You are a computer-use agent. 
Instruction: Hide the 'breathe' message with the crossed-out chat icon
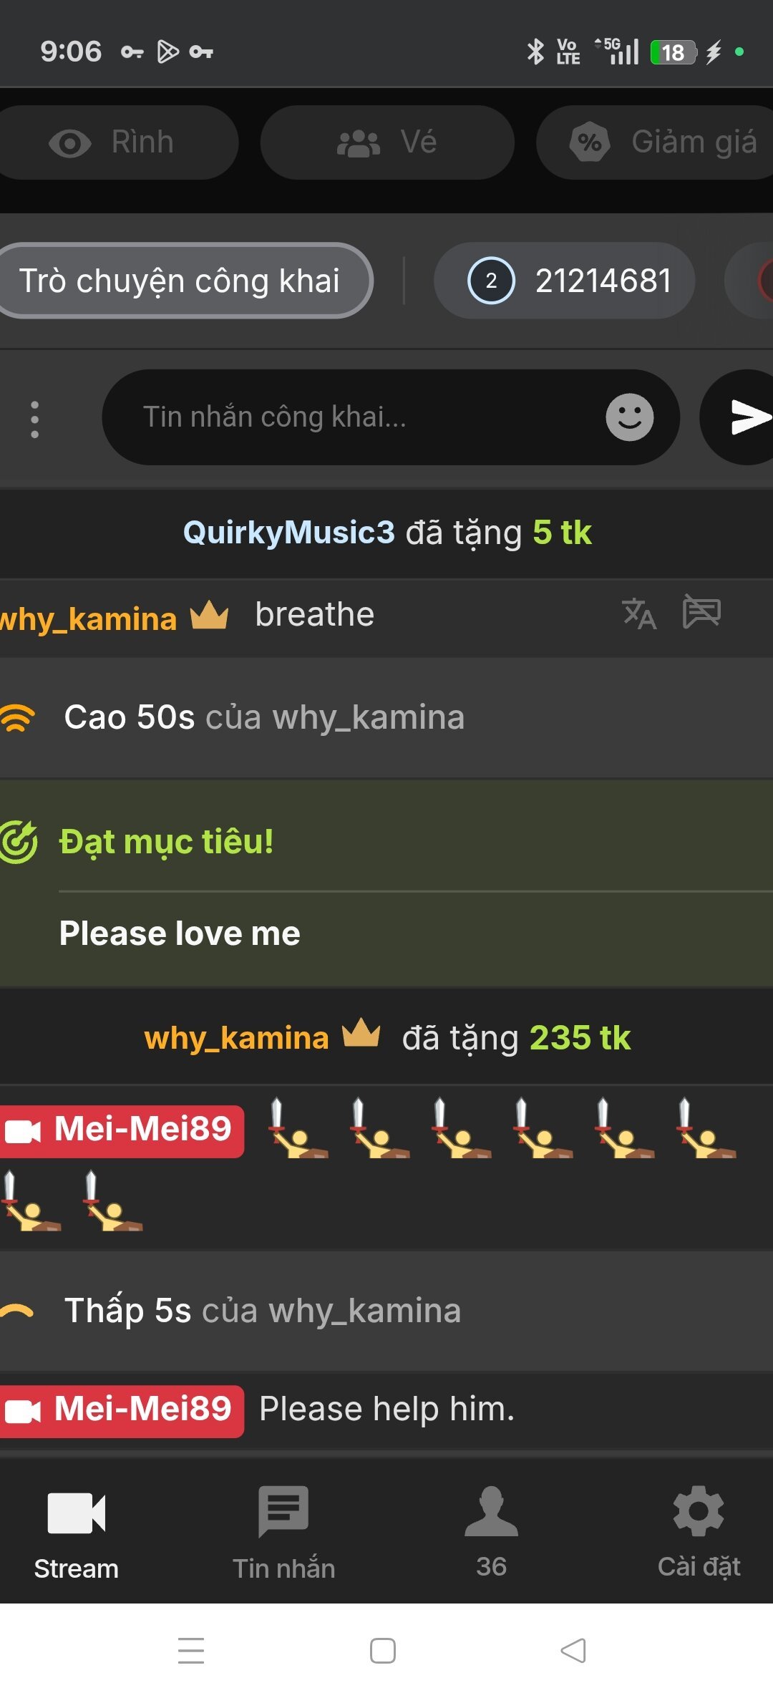click(701, 612)
